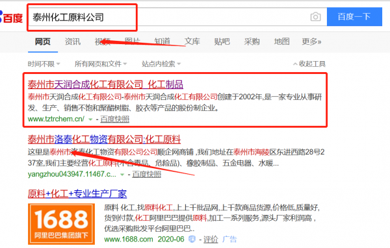Open the 图片 tab

(133, 42)
